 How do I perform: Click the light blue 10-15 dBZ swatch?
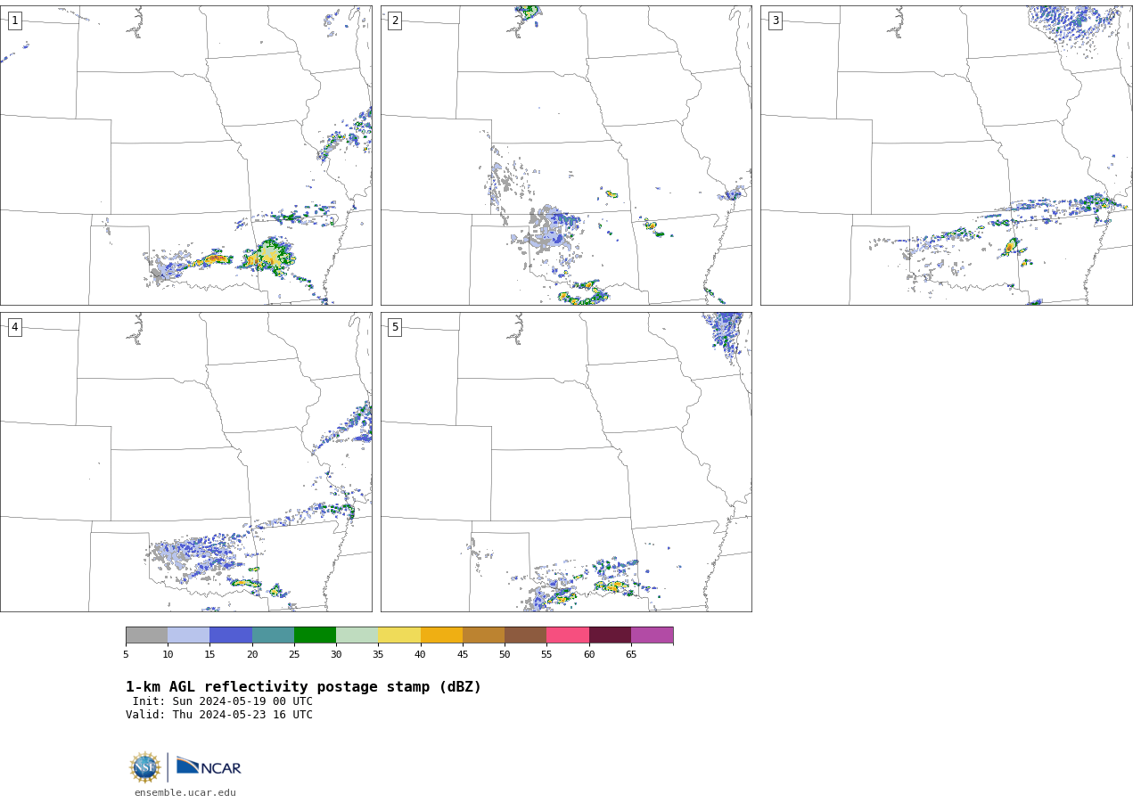point(189,635)
